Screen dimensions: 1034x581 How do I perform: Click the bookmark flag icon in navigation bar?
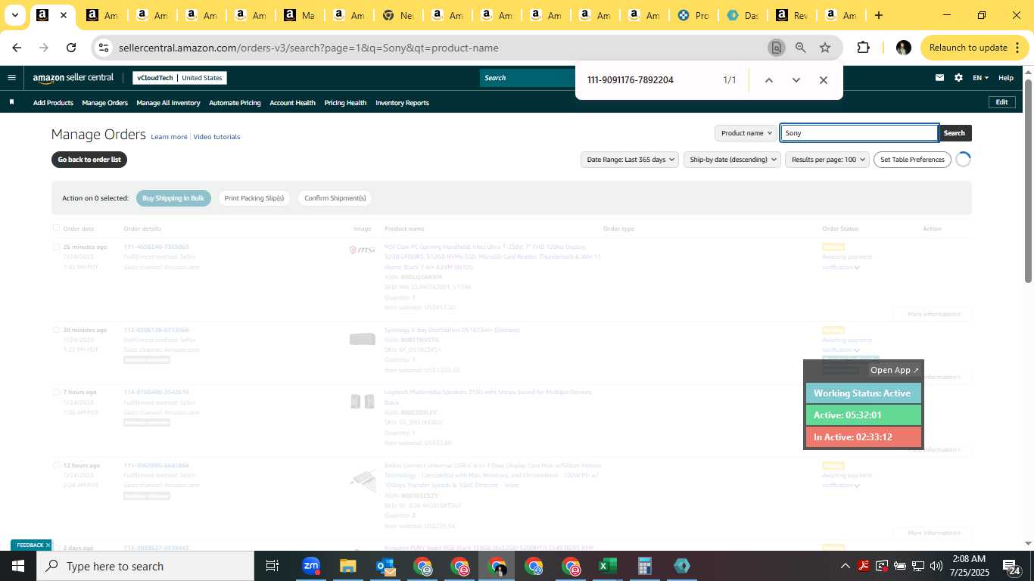(x=11, y=102)
